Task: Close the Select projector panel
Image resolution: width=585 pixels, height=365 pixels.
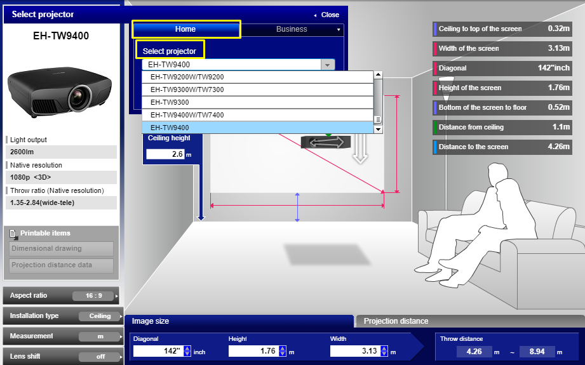Action: pos(326,15)
